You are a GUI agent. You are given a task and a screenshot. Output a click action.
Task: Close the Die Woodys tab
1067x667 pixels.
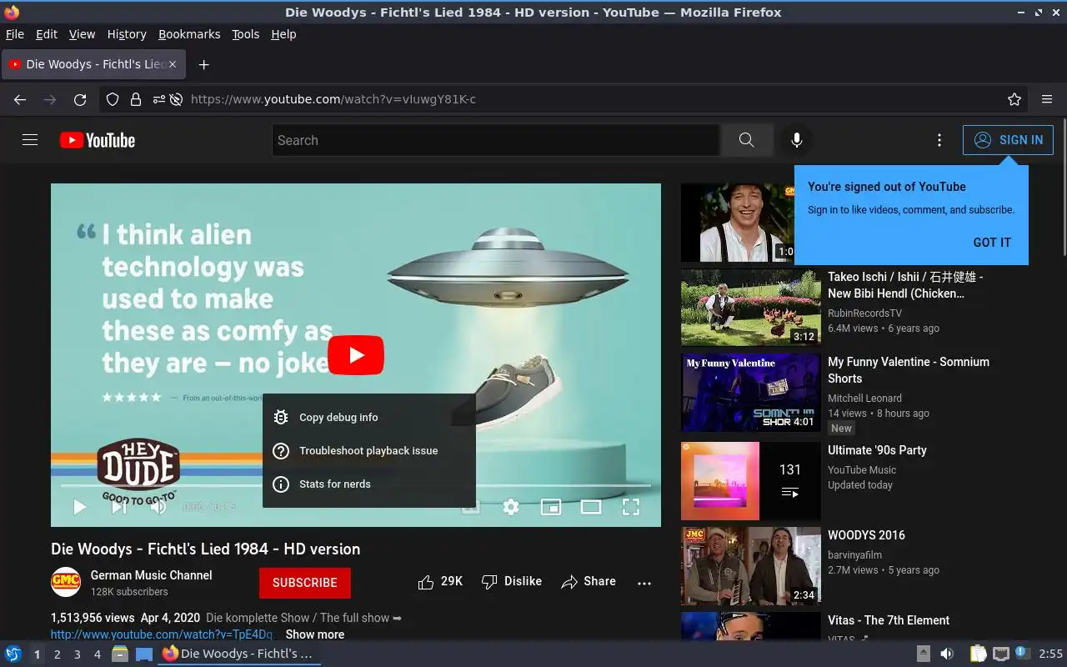[x=173, y=64]
